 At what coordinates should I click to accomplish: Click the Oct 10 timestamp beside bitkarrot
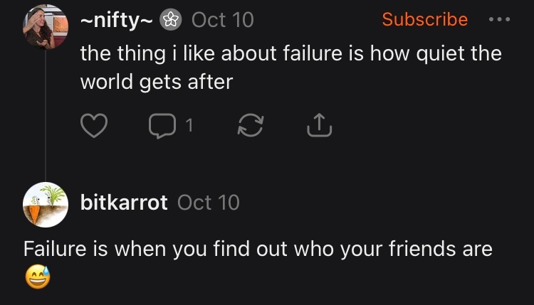tap(208, 203)
